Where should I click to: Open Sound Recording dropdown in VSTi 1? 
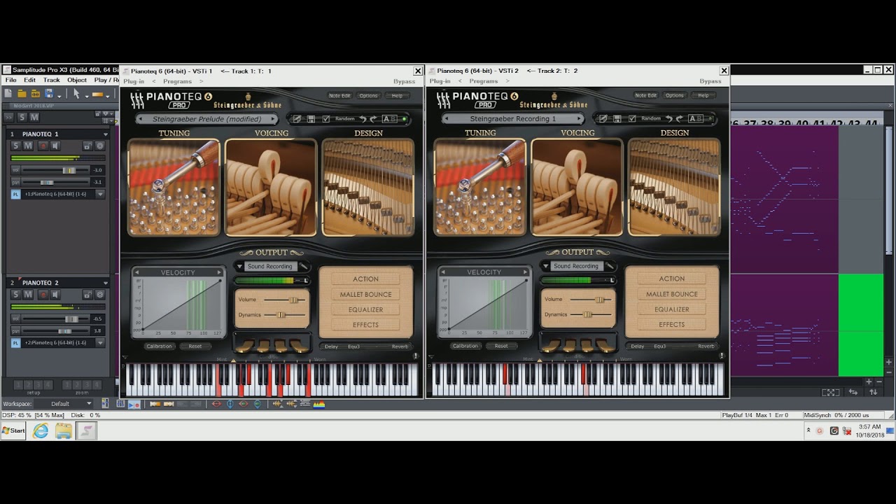point(239,266)
